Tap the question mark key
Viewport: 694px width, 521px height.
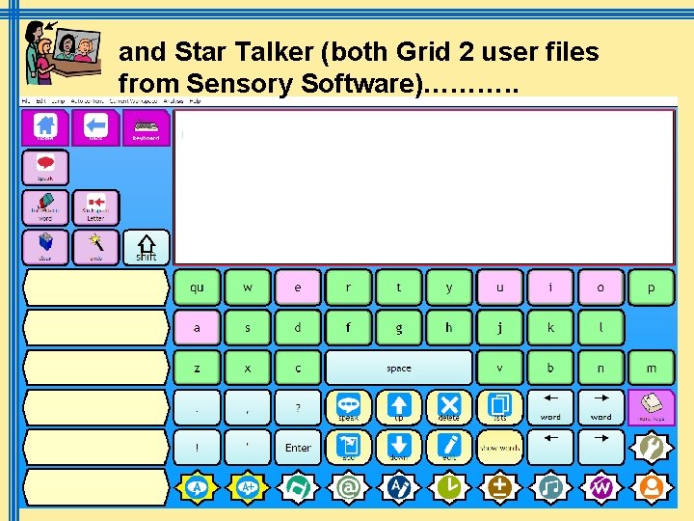coord(298,407)
